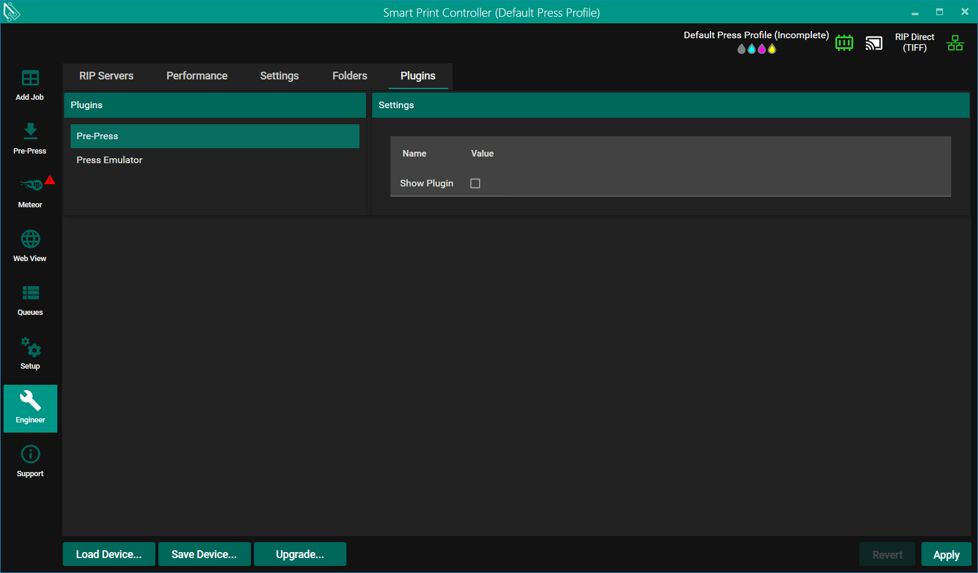Click the cast screen icon
978x573 pixels.
(874, 43)
